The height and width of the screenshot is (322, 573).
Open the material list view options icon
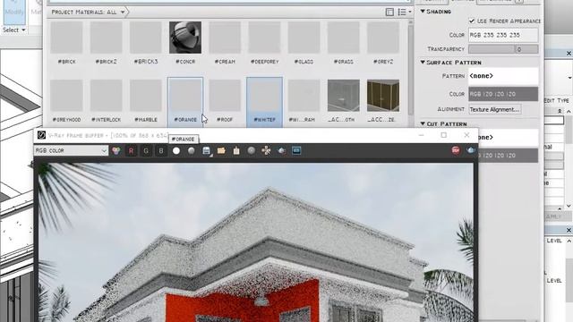[404, 12]
